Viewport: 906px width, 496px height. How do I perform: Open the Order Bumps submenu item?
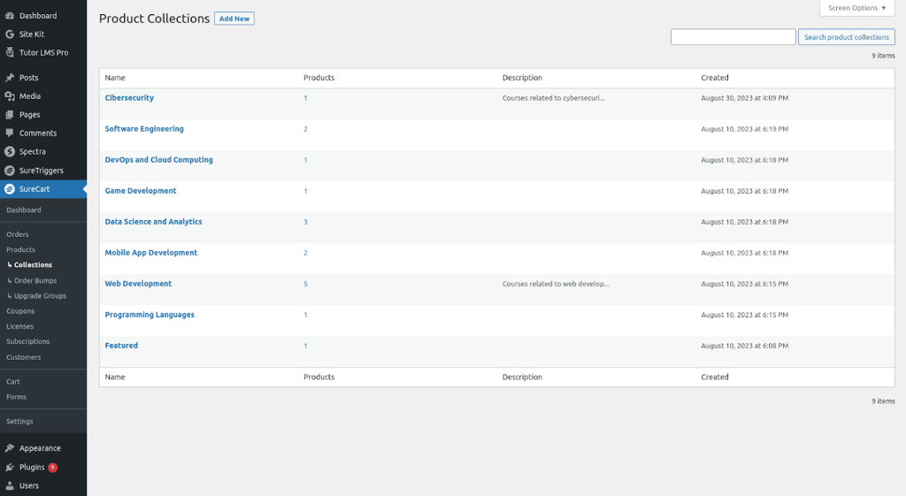coord(35,280)
